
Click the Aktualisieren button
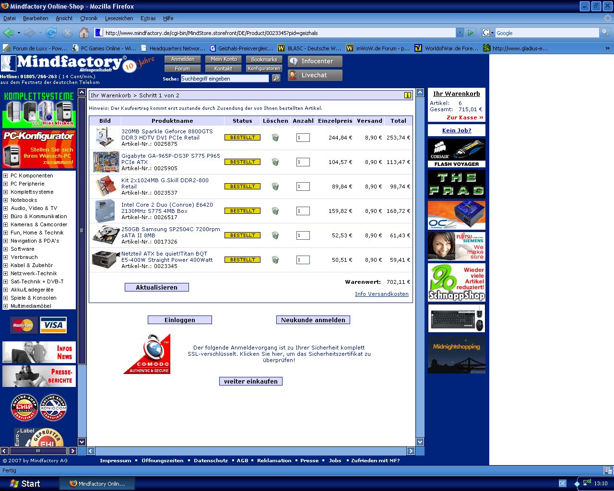(157, 287)
